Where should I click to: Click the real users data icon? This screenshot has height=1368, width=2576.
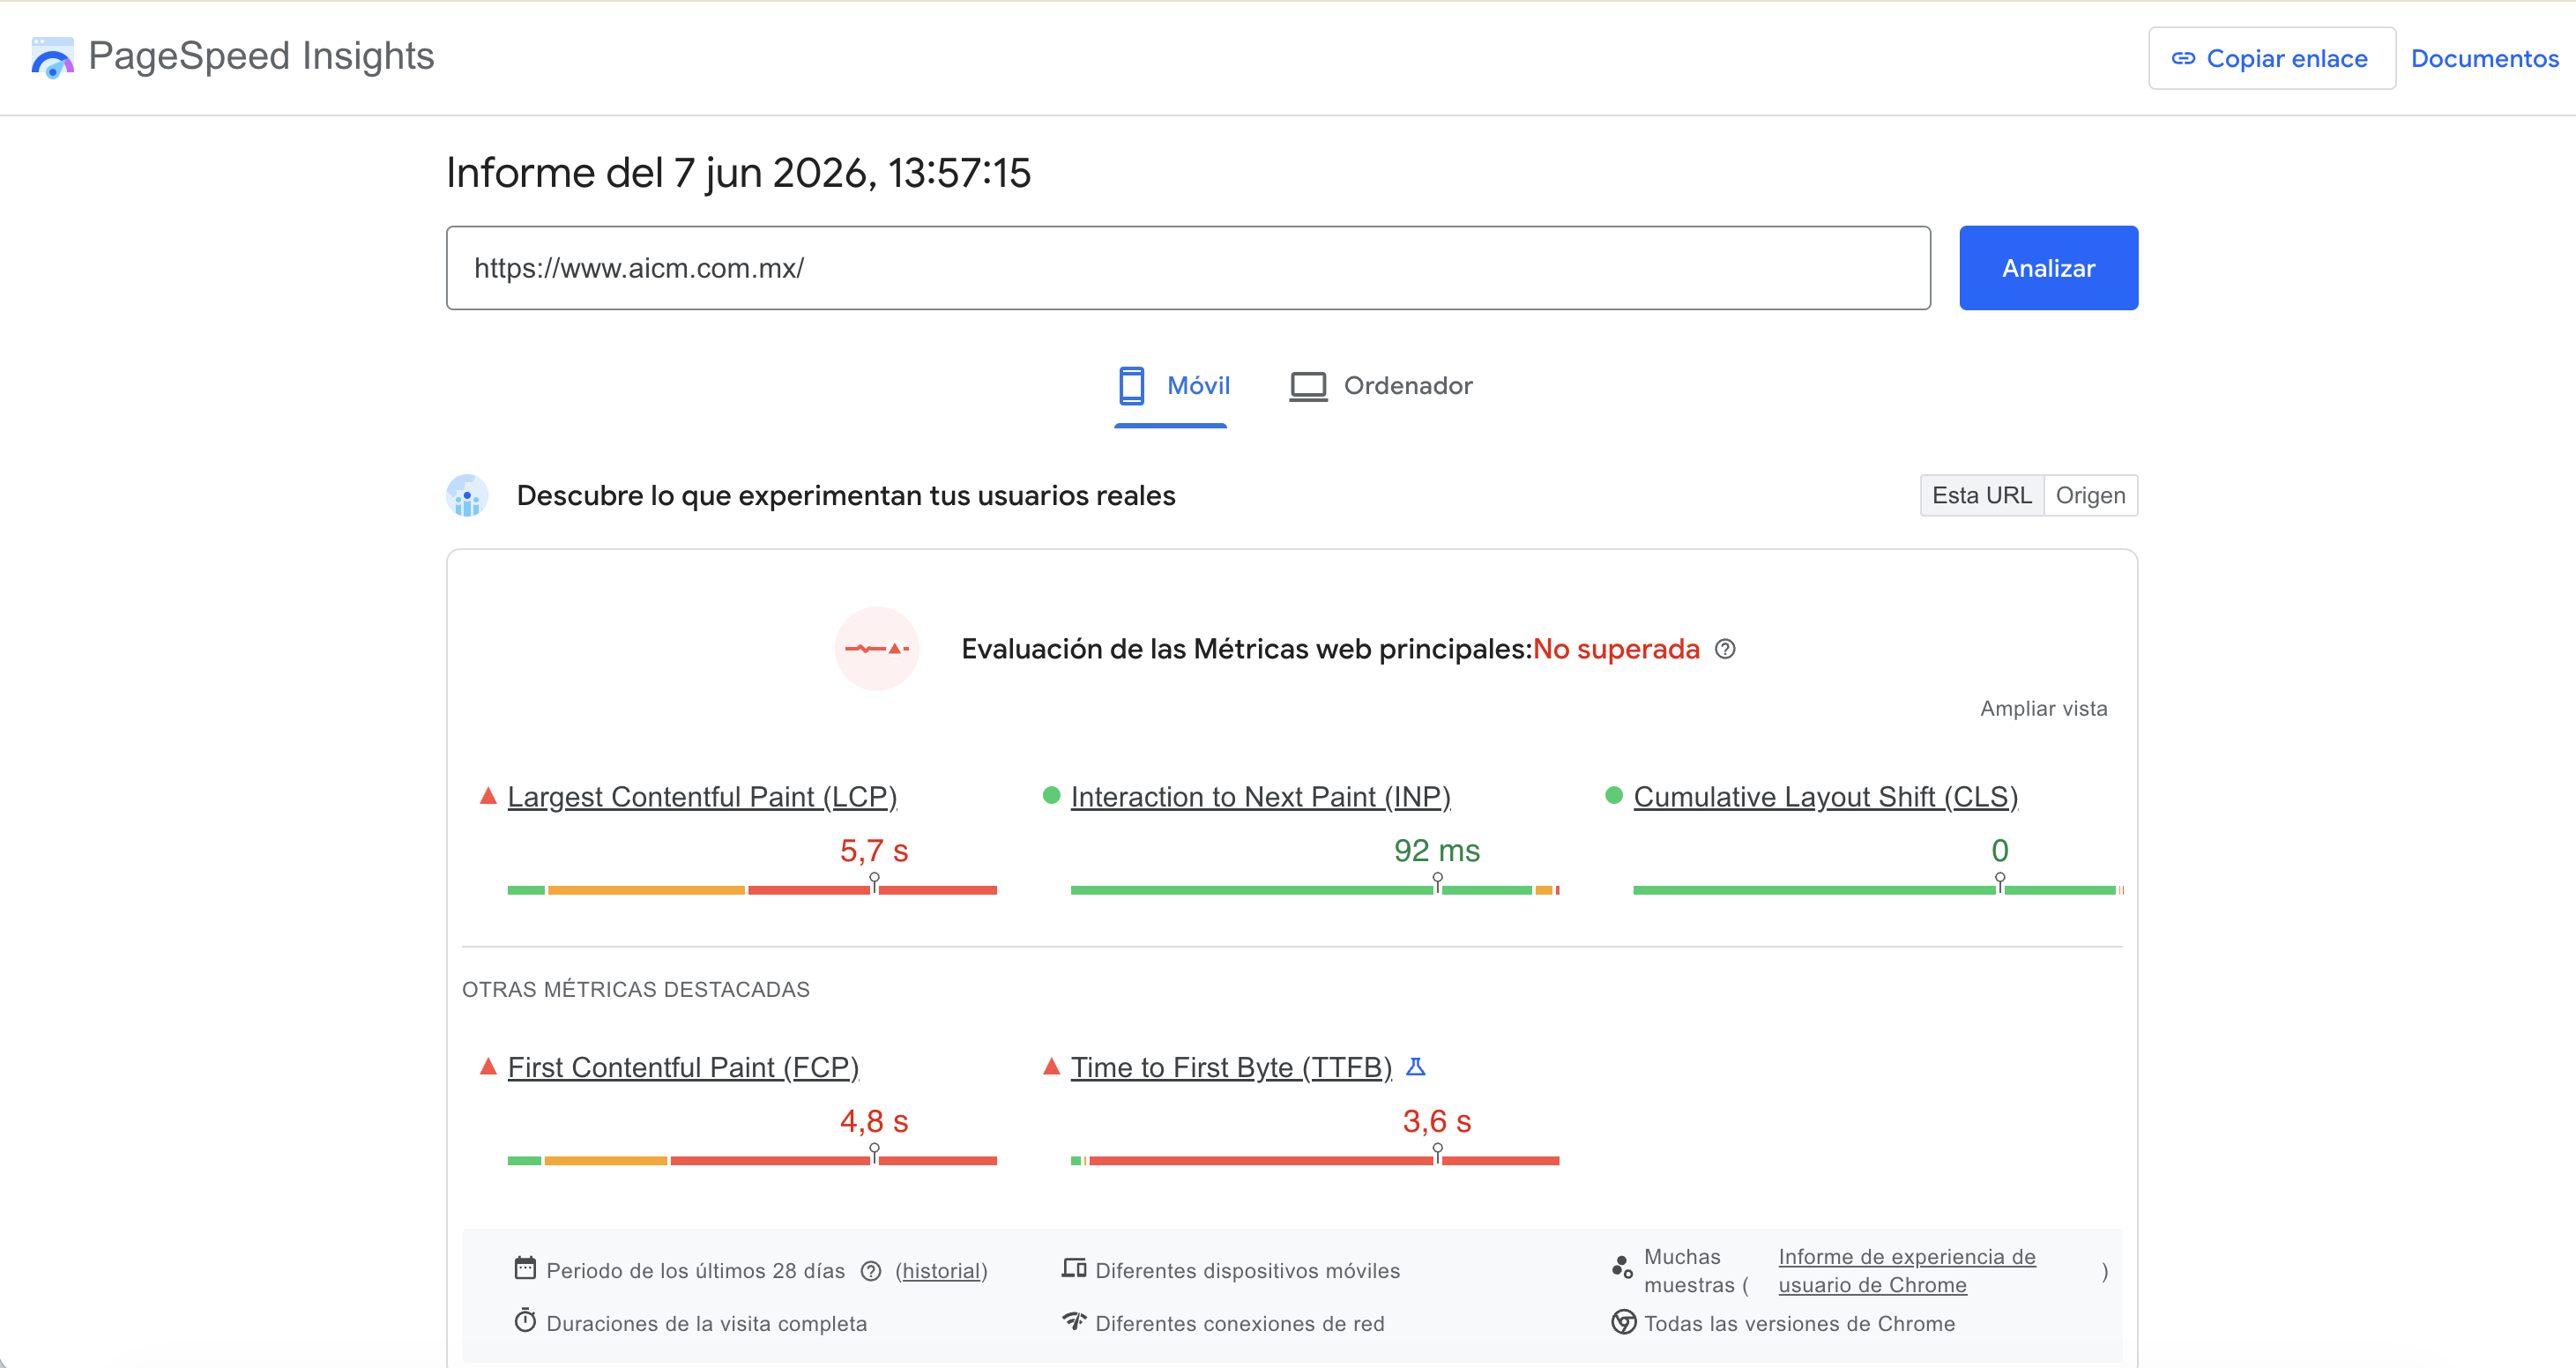[467, 496]
